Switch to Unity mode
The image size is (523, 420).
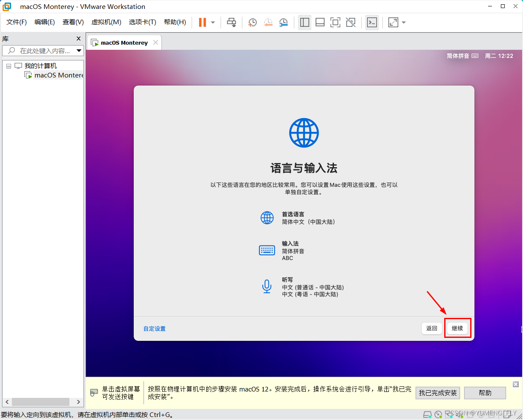pyautogui.click(x=351, y=22)
